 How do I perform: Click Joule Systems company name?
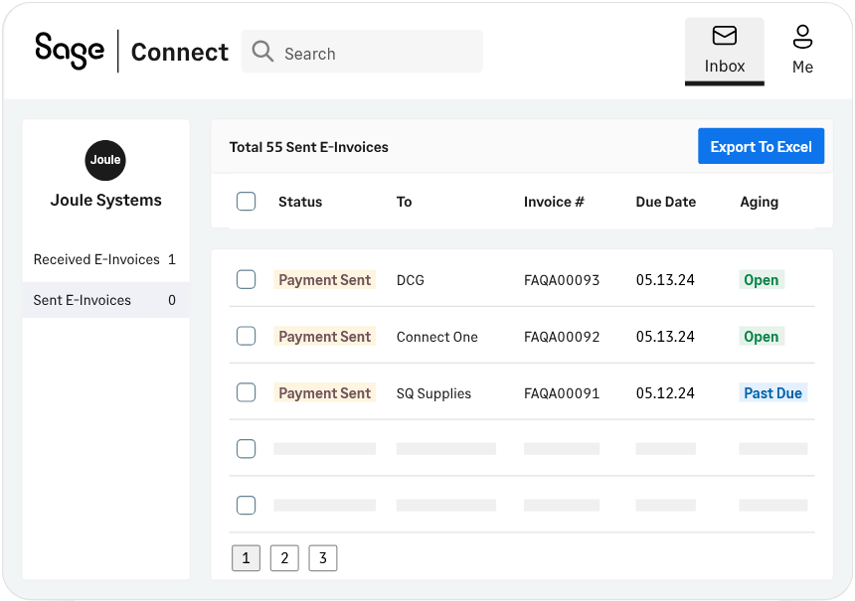[105, 200]
